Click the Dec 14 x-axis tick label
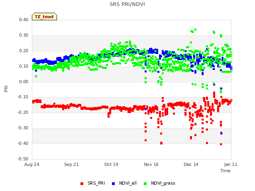Image resolution: width=255 pixels, height=191 pixels. coord(191,164)
